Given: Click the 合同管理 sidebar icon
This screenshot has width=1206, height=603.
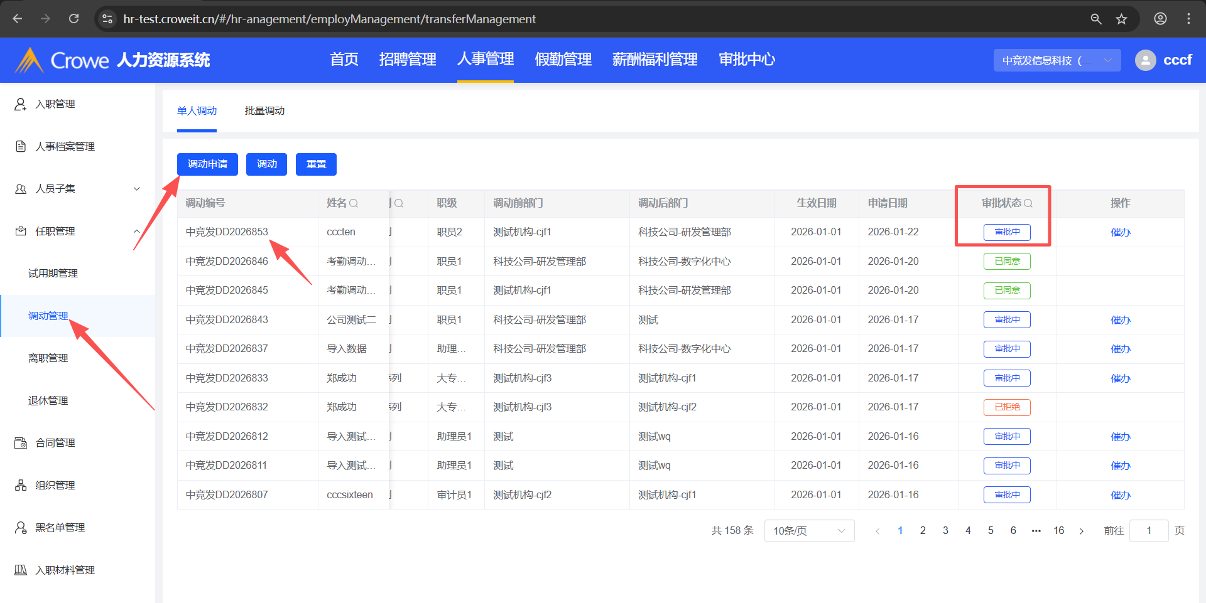Looking at the screenshot, I should (x=21, y=443).
